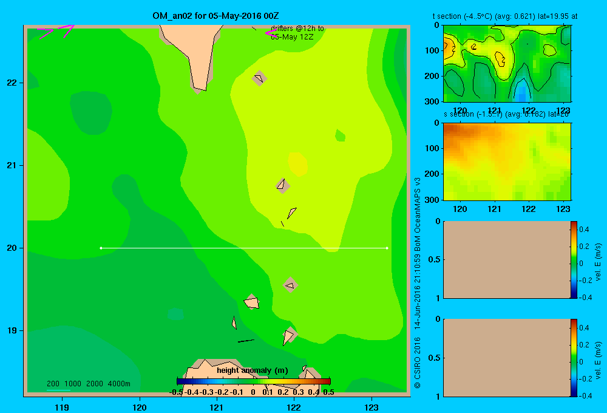607x413 pixels.
Task: Click latitude label 20 on the map axis
Action: point(12,248)
